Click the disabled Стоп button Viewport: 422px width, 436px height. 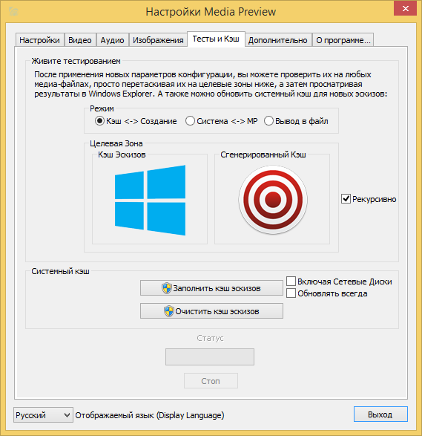point(211,381)
